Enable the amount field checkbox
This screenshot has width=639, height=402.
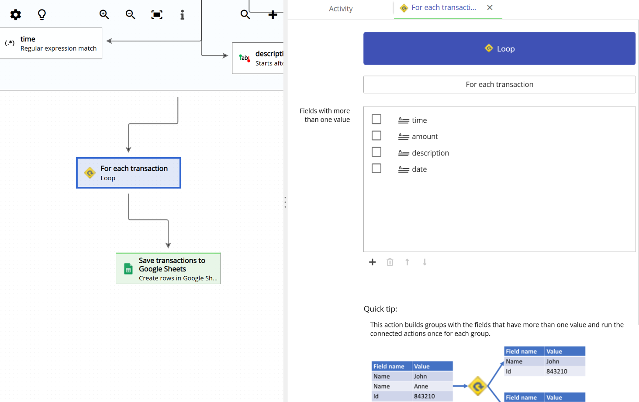click(x=376, y=135)
